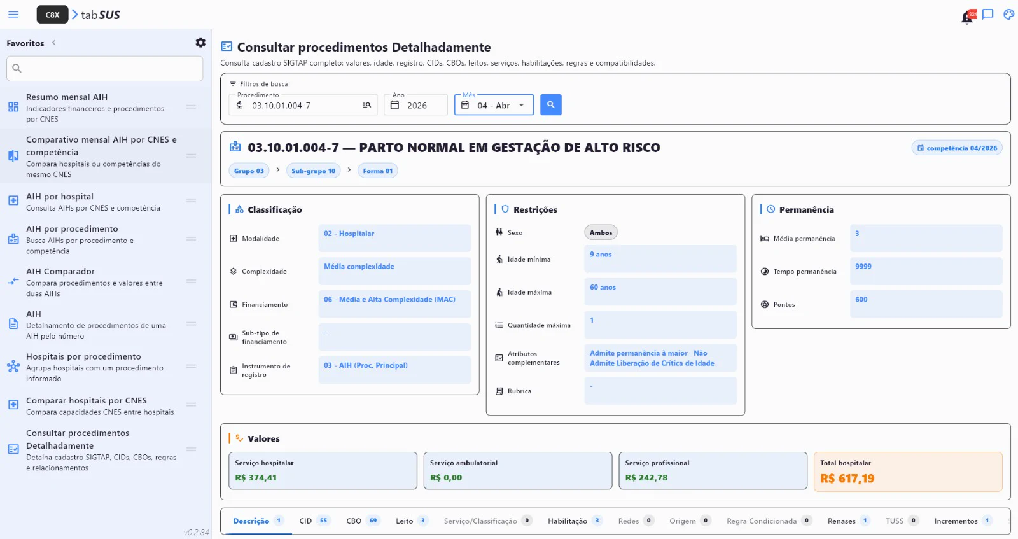Focus the Ano field showing 2026
Viewport: 1018px width, 539px height.
point(416,105)
